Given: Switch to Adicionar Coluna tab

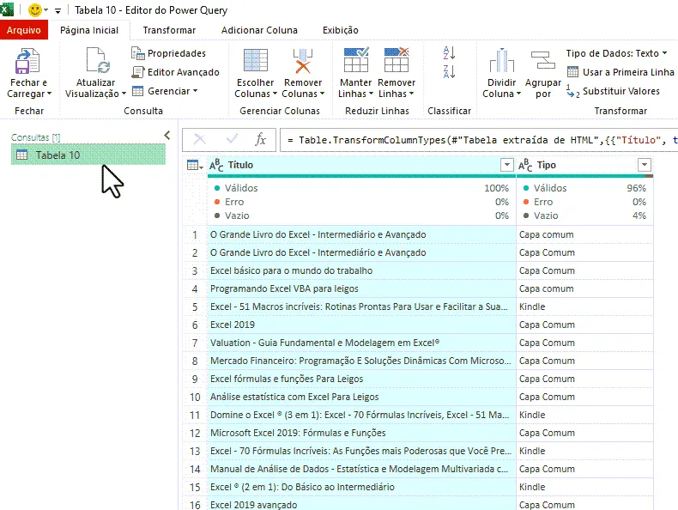Looking at the screenshot, I should (x=259, y=30).
